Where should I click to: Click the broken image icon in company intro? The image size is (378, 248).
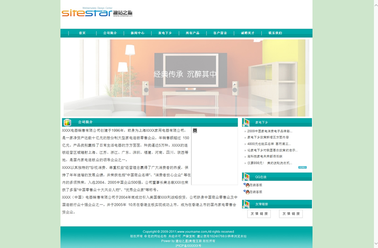pos(195,130)
